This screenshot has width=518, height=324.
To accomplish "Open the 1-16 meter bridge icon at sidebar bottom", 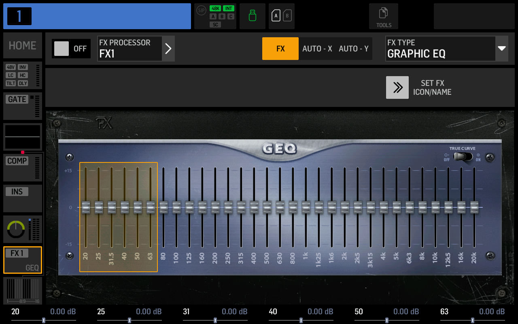I will tap(22, 290).
